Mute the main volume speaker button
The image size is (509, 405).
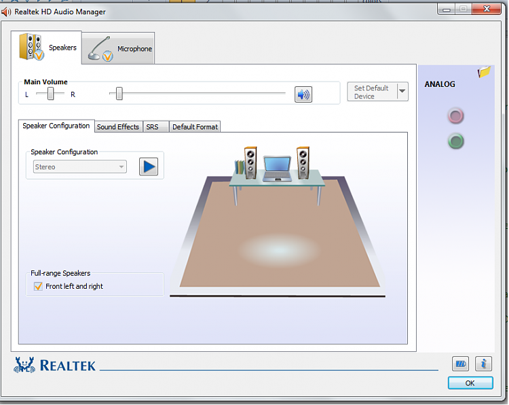pos(303,94)
